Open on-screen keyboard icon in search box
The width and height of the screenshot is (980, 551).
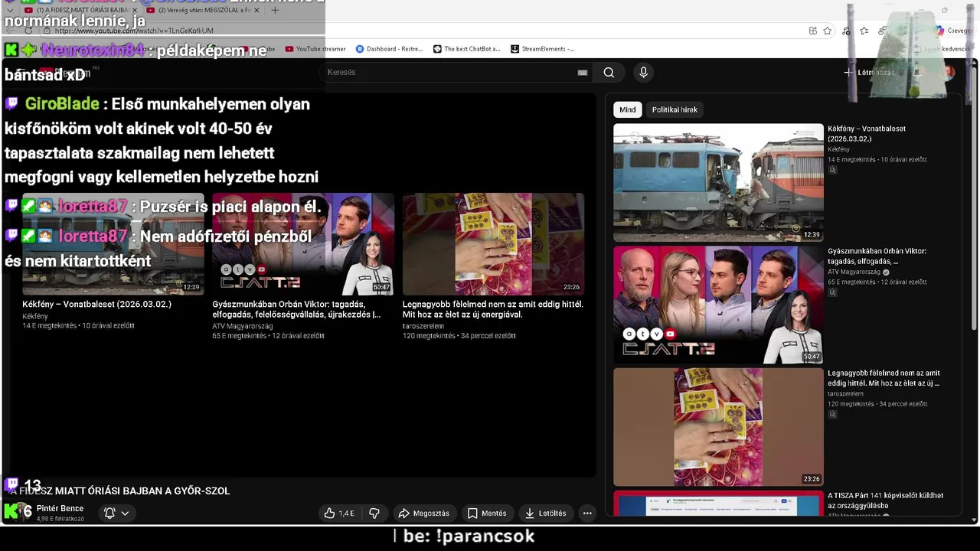[583, 72]
